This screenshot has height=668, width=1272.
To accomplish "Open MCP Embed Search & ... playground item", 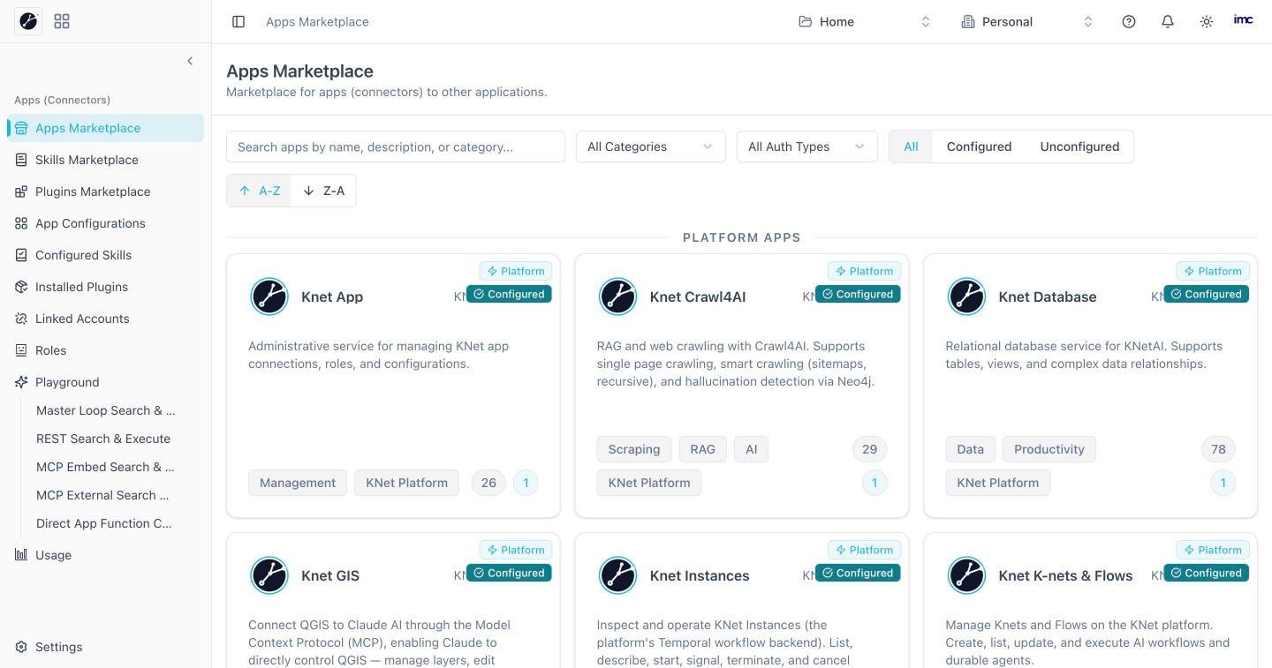I will pos(105,467).
